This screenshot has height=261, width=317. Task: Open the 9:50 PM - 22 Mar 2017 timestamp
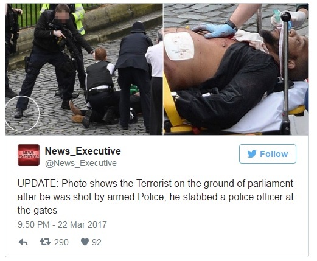tap(62, 224)
